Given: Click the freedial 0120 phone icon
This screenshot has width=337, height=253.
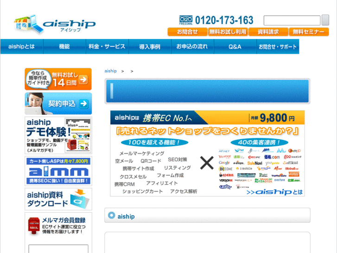Looking at the screenshot, I should point(186,20).
